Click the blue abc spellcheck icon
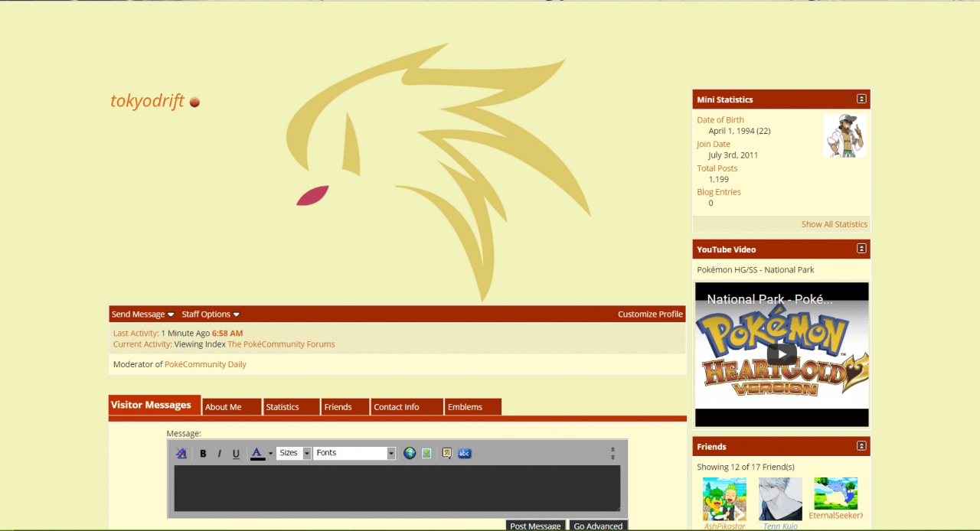980x531 pixels. [465, 453]
